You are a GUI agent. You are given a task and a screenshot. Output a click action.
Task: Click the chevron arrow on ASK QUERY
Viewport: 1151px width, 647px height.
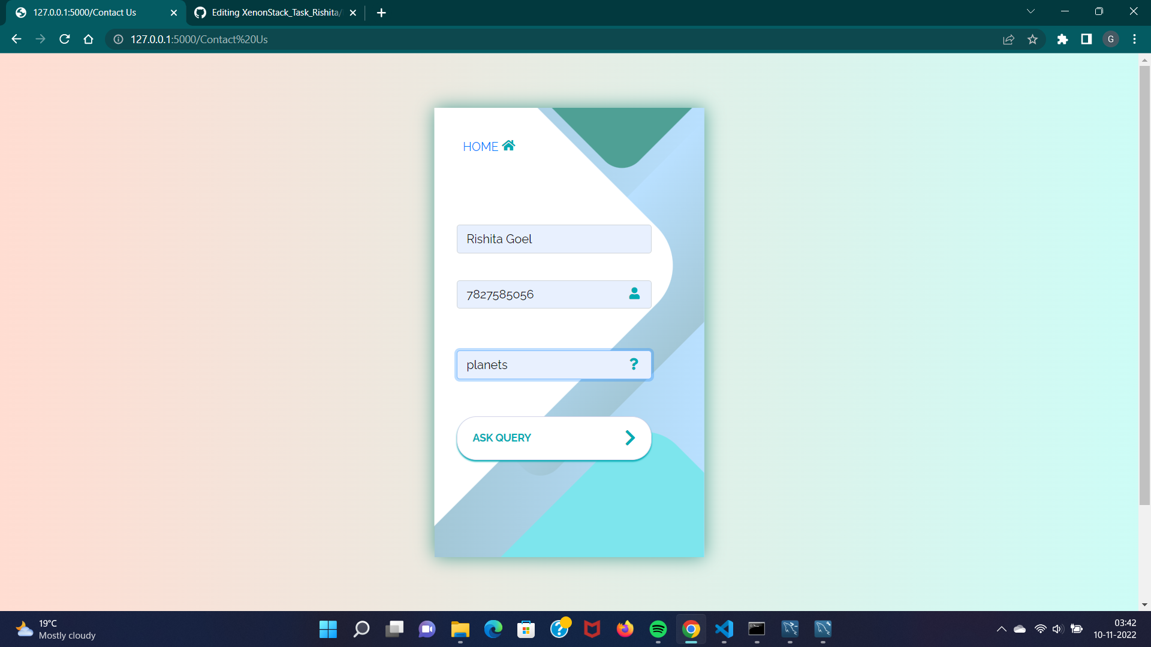tap(630, 438)
